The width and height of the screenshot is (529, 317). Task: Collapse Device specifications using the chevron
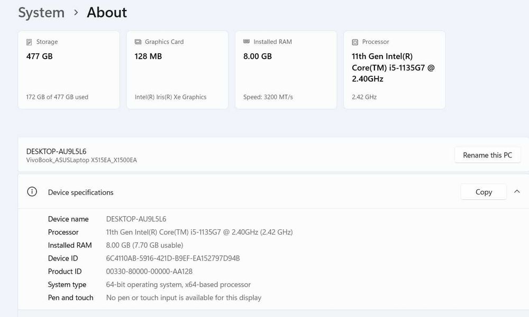tap(517, 191)
